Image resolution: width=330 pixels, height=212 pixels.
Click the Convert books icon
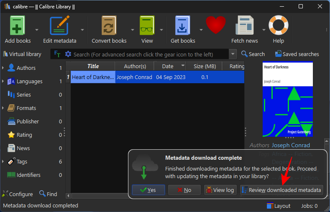(109, 26)
